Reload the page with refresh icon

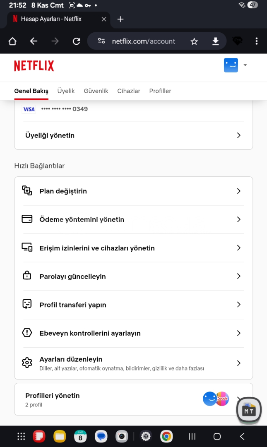(76, 41)
